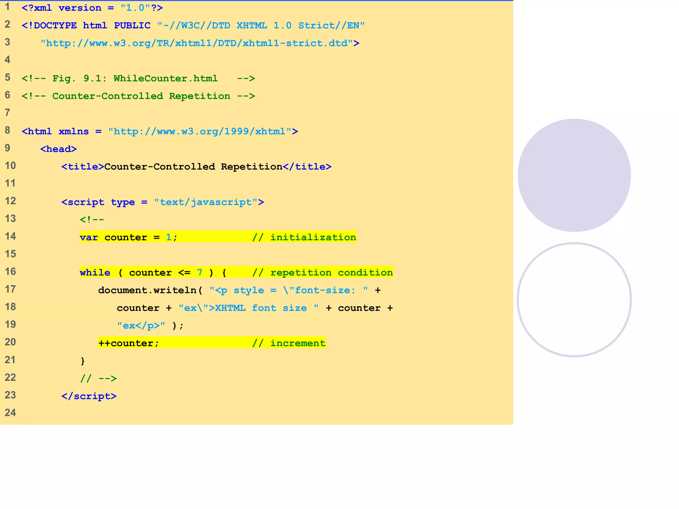The image size is (679, 509).
Task: Click the document.writeln( call
Action: coord(151,290)
